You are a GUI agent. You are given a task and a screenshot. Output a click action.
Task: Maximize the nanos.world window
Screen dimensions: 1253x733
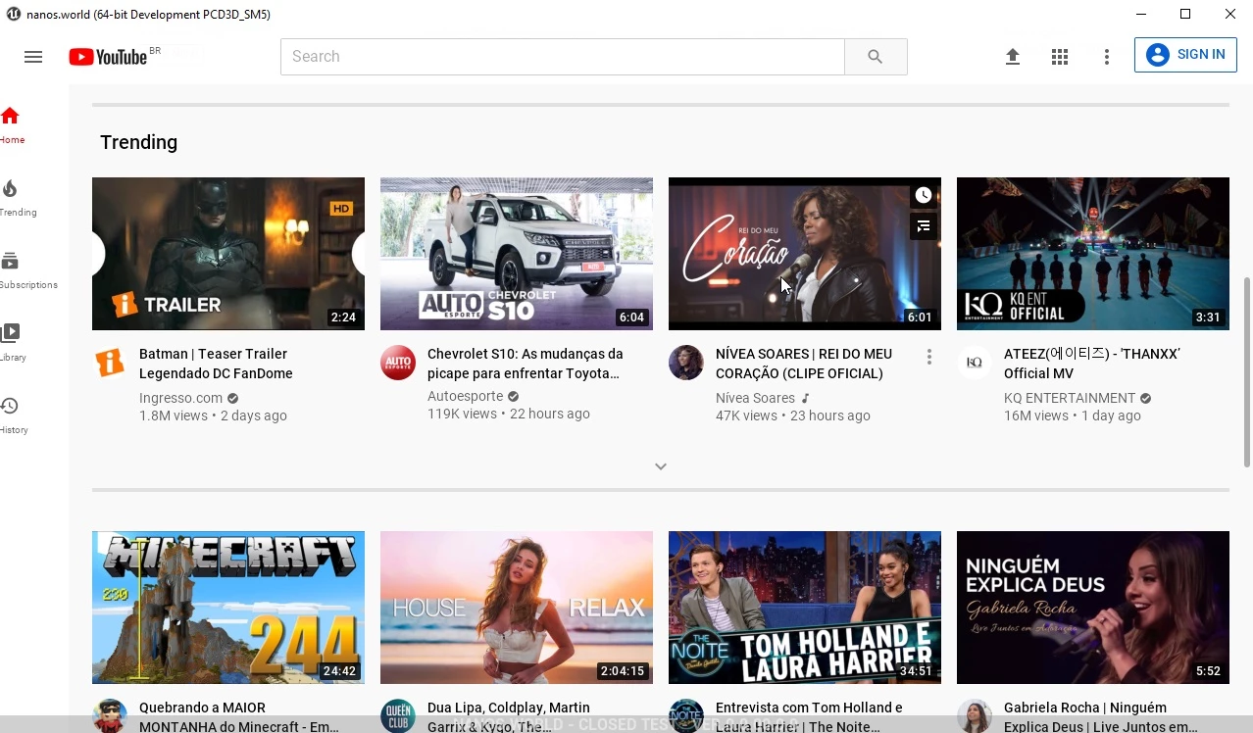pyautogui.click(x=1185, y=14)
